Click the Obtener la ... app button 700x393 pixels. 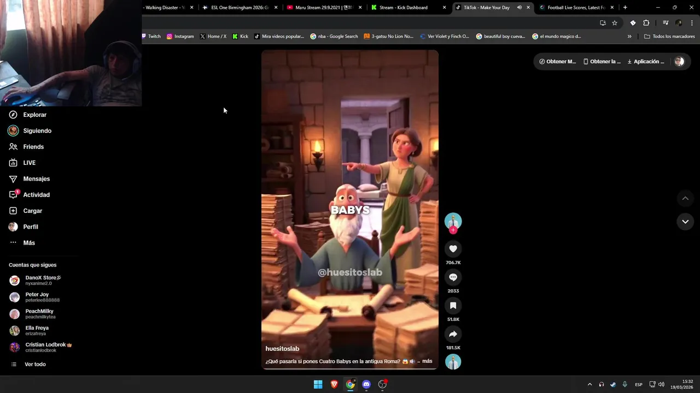602,62
